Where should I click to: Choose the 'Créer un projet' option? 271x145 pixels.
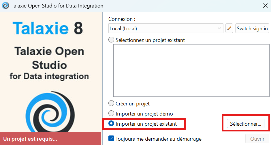[111, 103]
